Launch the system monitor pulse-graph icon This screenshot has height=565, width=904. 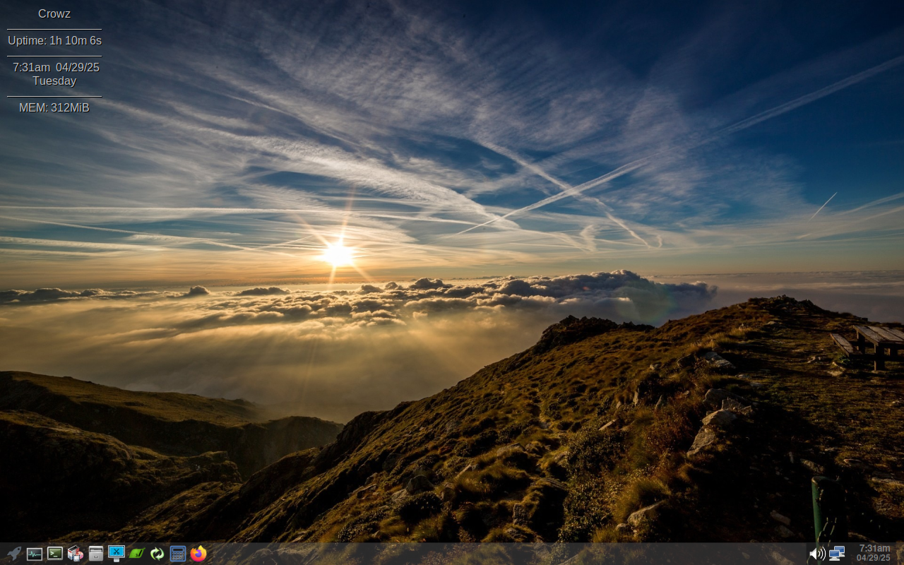(x=35, y=554)
